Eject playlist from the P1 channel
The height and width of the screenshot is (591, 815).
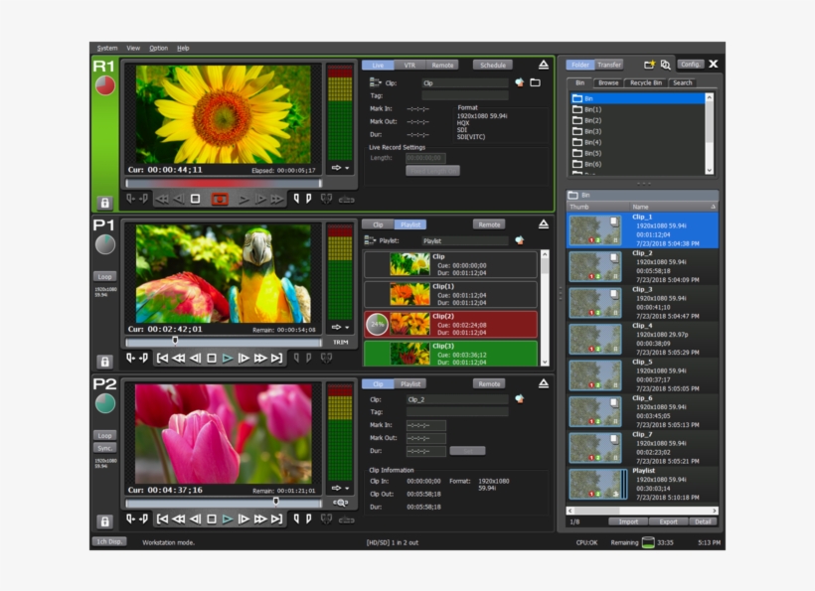click(x=543, y=223)
